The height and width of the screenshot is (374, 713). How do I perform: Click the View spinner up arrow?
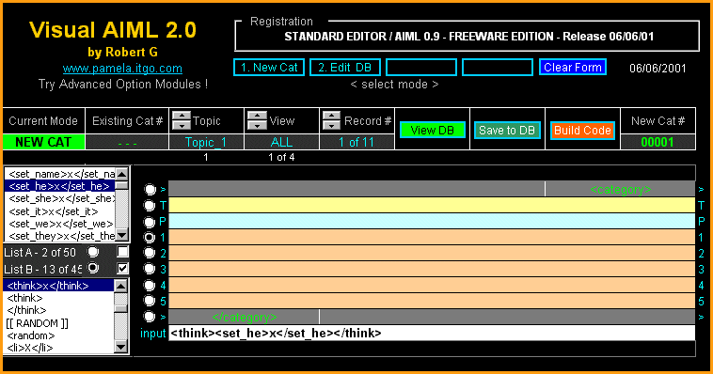257,116
